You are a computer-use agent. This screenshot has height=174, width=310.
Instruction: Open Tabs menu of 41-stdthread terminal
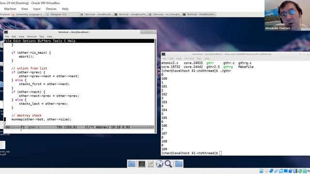click(199, 58)
